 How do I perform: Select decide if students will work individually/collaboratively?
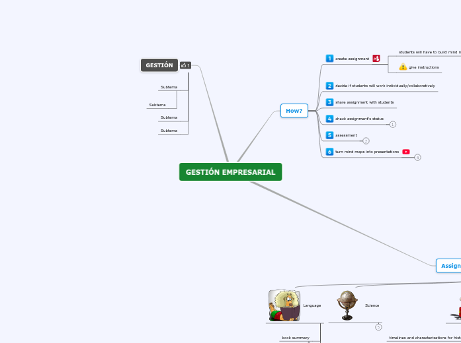click(385, 86)
